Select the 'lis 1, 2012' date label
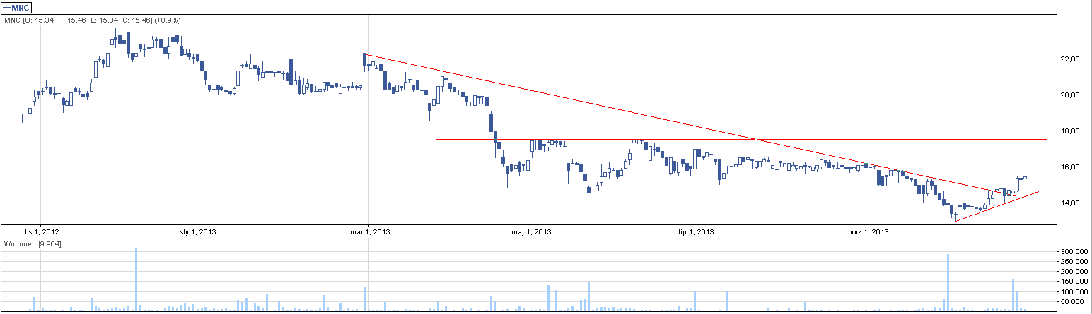This screenshot has width=1092, height=314. click(x=41, y=231)
